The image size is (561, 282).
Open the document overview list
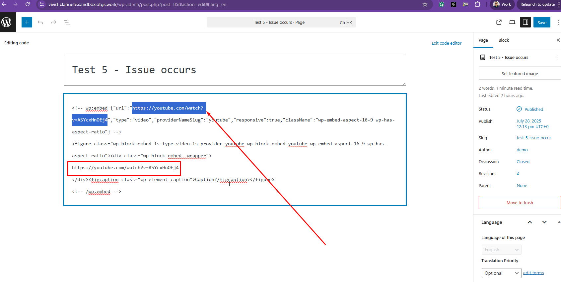point(67,22)
